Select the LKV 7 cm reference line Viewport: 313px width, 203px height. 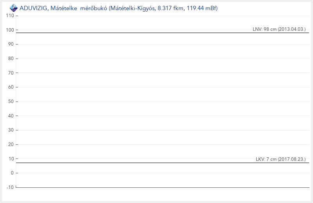(x=156, y=163)
